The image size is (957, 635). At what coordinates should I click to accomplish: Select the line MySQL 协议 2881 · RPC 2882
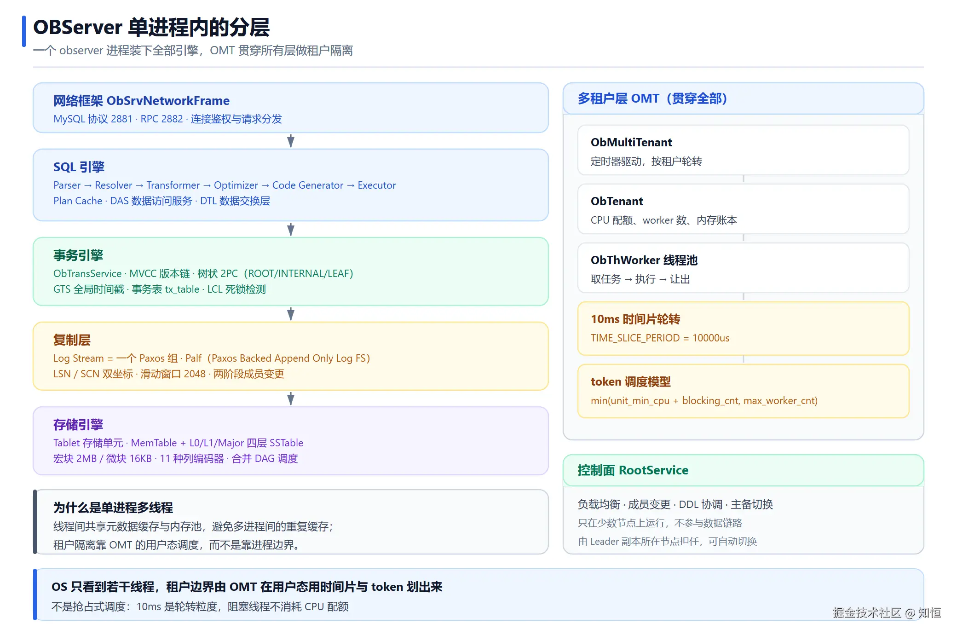click(x=167, y=119)
